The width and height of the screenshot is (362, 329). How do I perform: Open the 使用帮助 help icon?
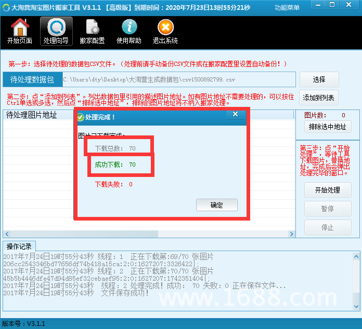click(129, 31)
